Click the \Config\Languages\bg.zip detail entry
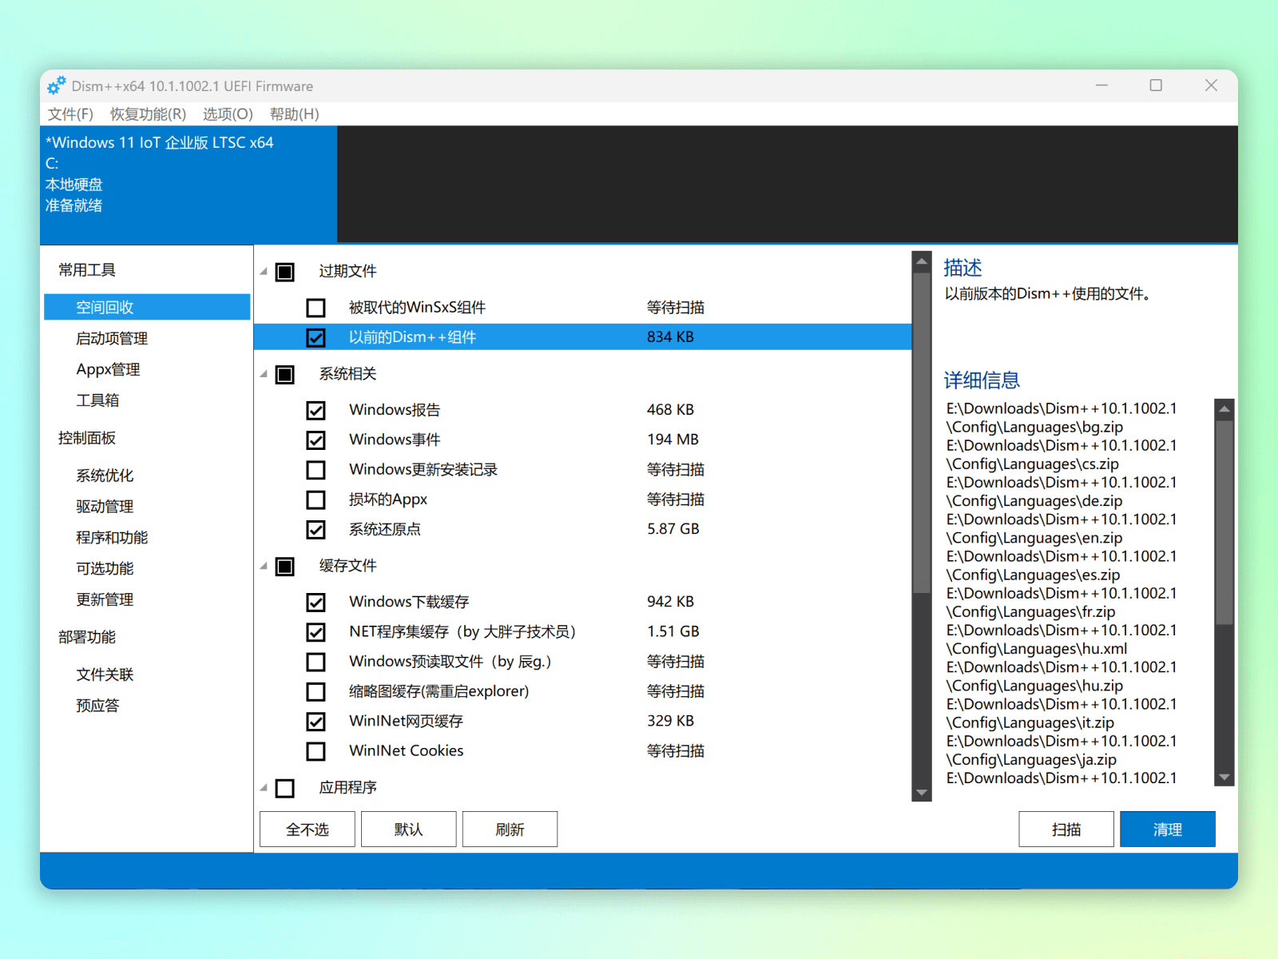This screenshot has height=959, width=1278. click(1034, 427)
